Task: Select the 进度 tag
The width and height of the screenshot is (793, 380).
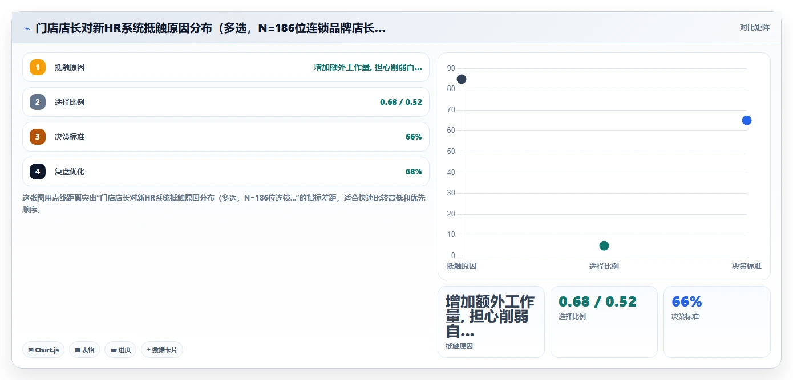Action: click(120, 350)
